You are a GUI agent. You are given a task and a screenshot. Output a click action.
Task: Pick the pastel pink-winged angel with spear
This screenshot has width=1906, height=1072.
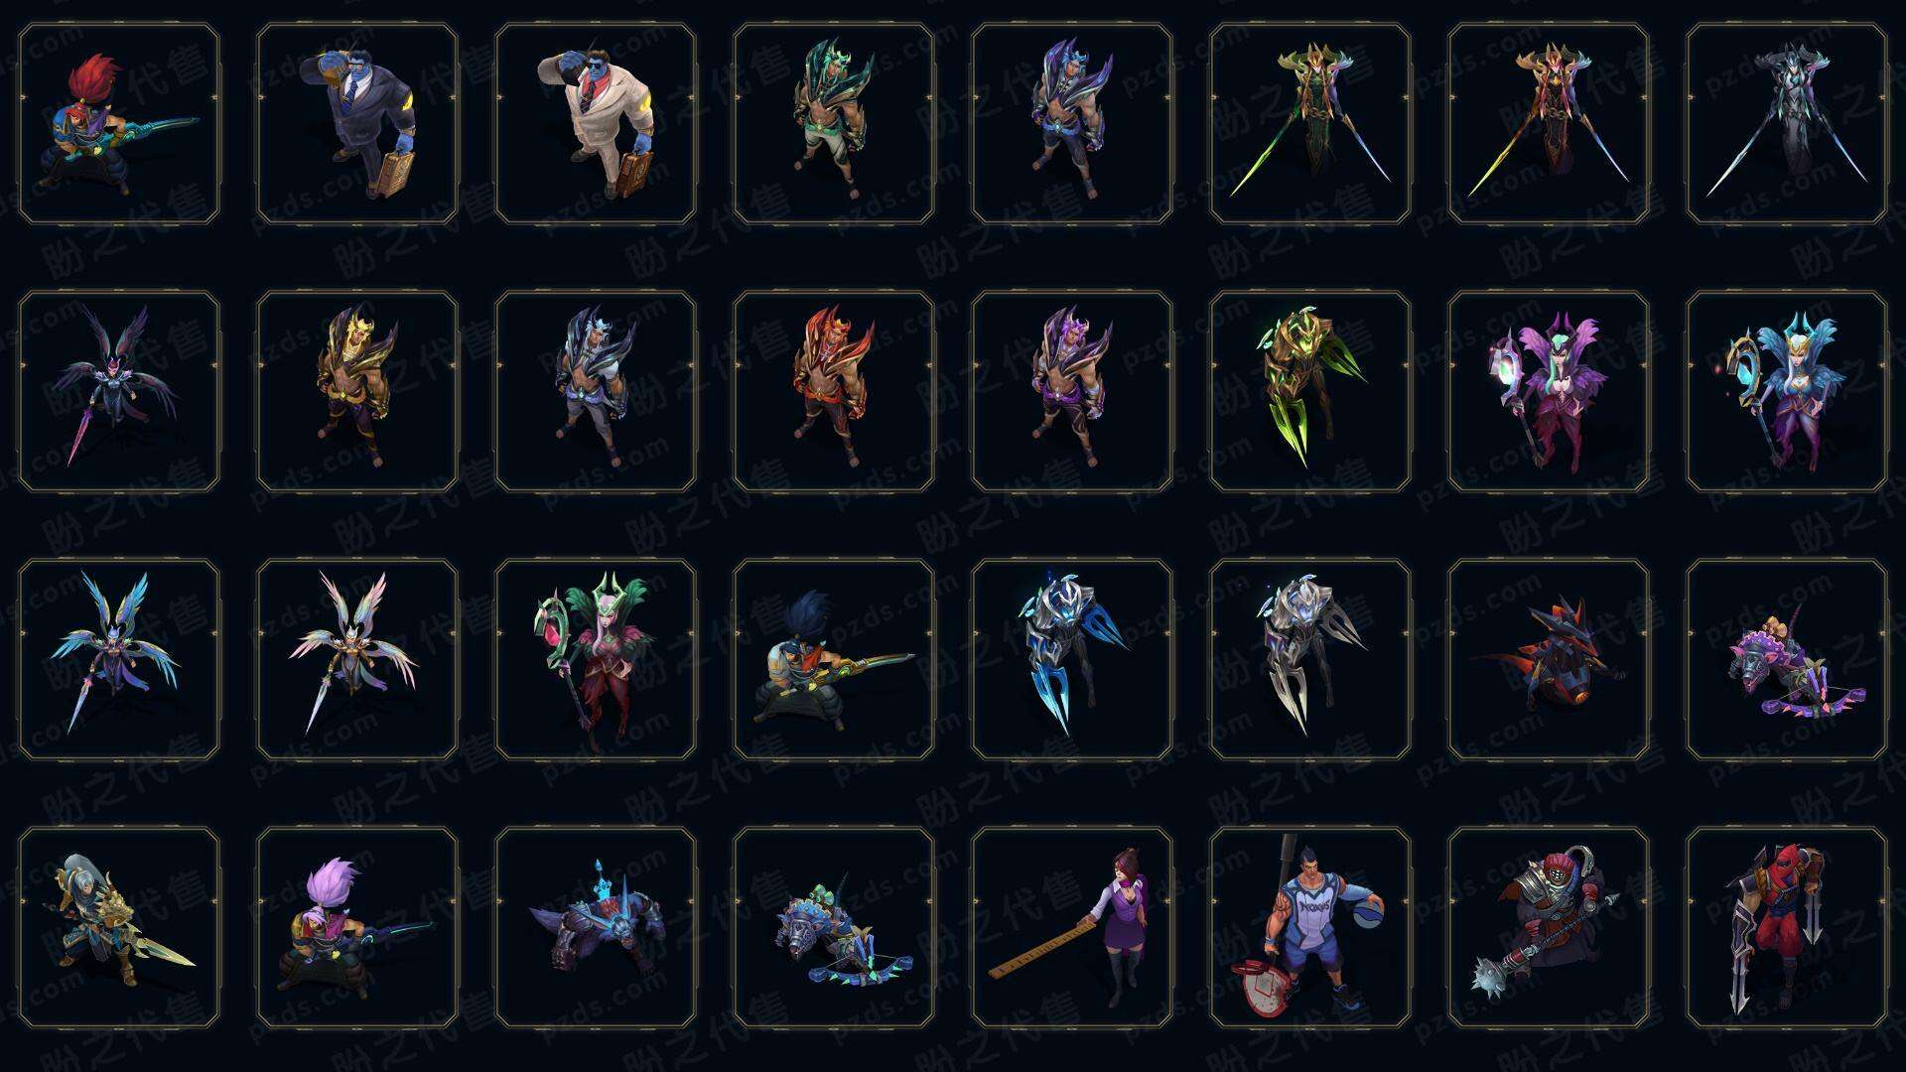(x=357, y=659)
